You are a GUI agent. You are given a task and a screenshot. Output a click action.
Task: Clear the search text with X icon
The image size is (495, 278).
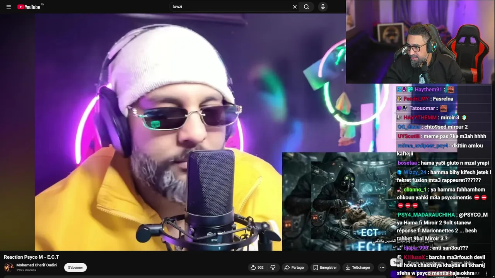click(x=295, y=7)
